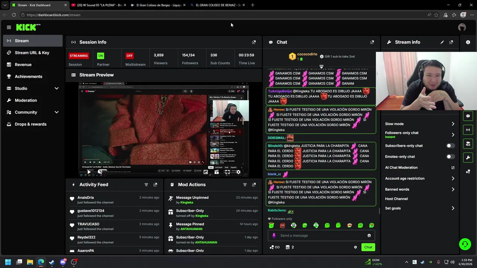Make stream preview fullscreen
Image resolution: width=477 pixels, height=268 pixels.
pyautogui.click(x=227, y=172)
